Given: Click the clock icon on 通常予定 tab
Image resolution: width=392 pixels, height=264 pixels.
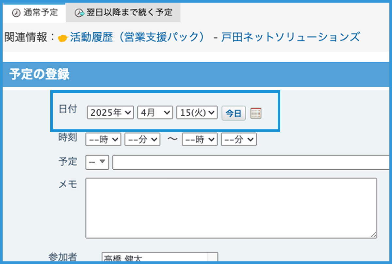Looking at the screenshot, I should [x=15, y=13].
